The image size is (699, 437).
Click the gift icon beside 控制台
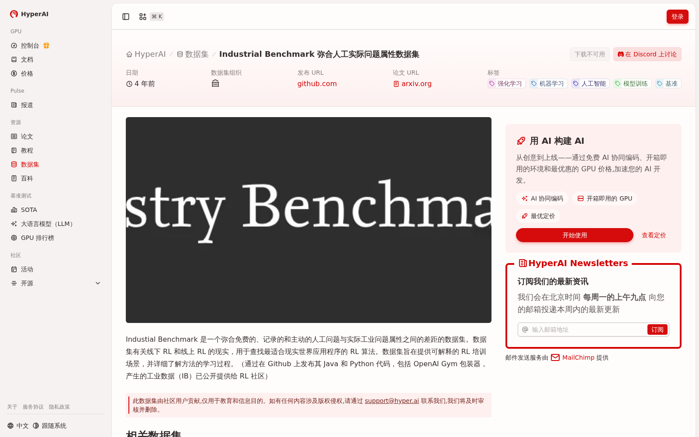[46, 45]
